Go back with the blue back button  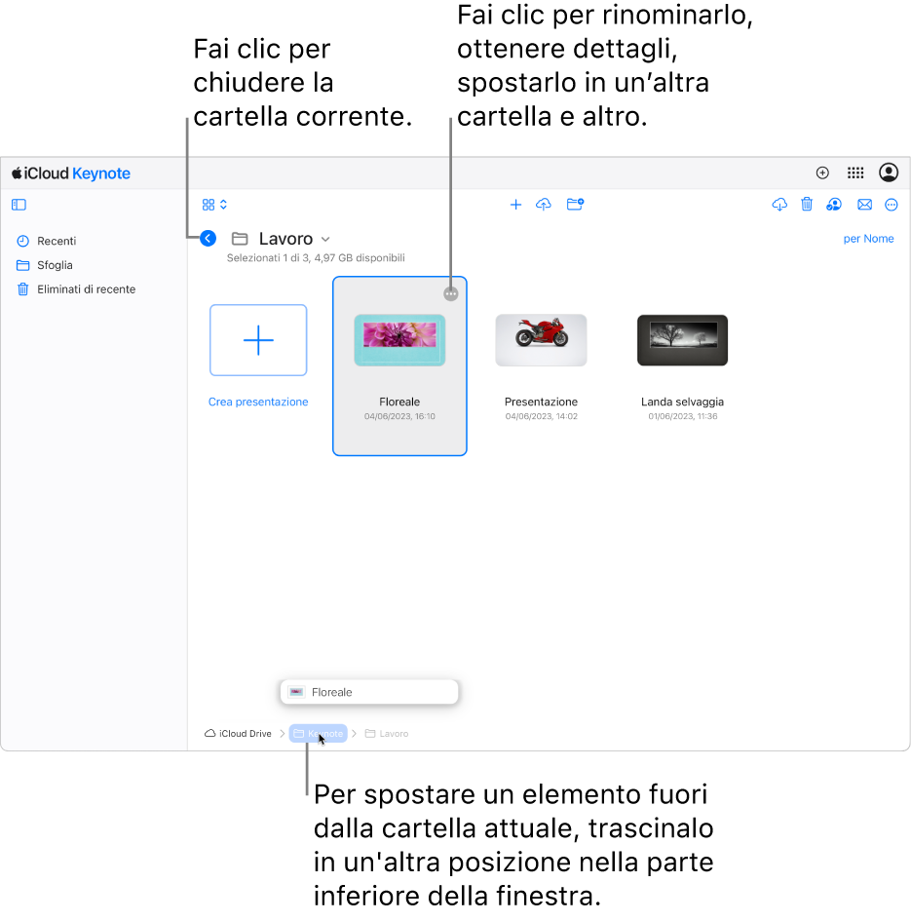207,238
